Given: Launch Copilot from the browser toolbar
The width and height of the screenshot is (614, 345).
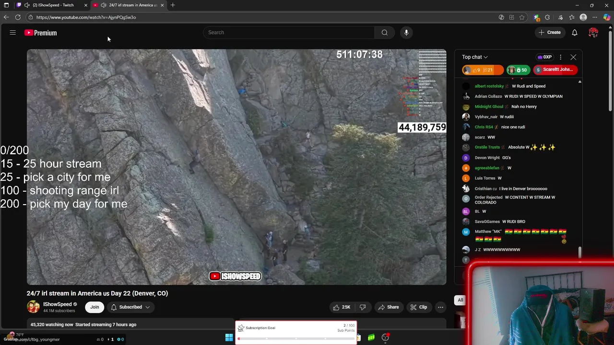Looking at the screenshot, I should (607, 17).
